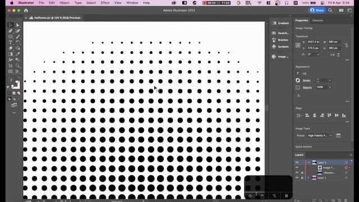Click the Fill color swatch in Appearance

pos(298,74)
